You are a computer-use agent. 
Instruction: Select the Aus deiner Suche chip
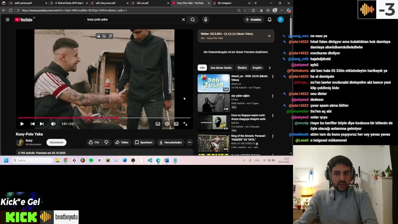click(x=221, y=68)
